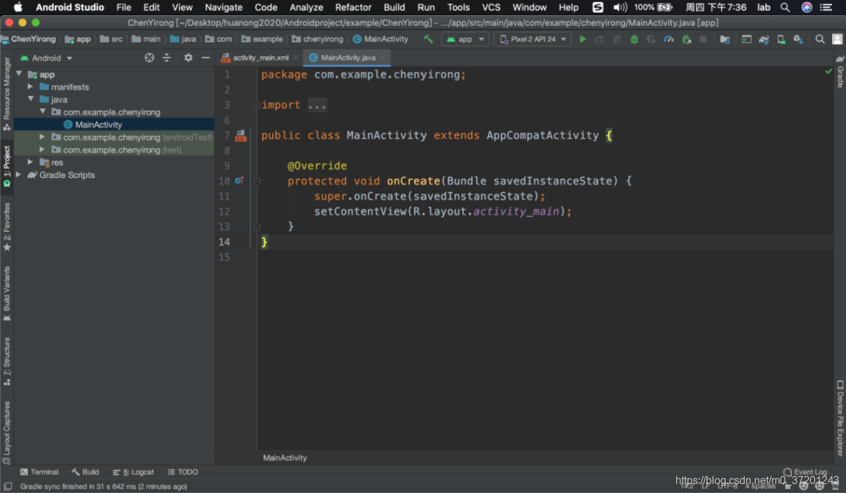Click the locate-current-file target icon in Project panel
The height and width of the screenshot is (493, 846).
[149, 57]
